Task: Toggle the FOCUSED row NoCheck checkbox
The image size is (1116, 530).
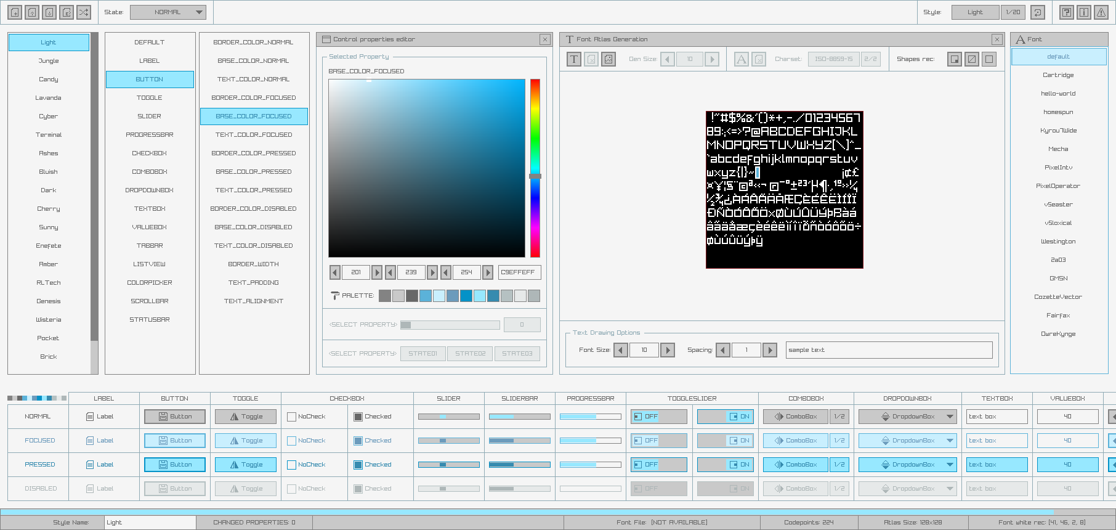Action: click(x=292, y=441)
